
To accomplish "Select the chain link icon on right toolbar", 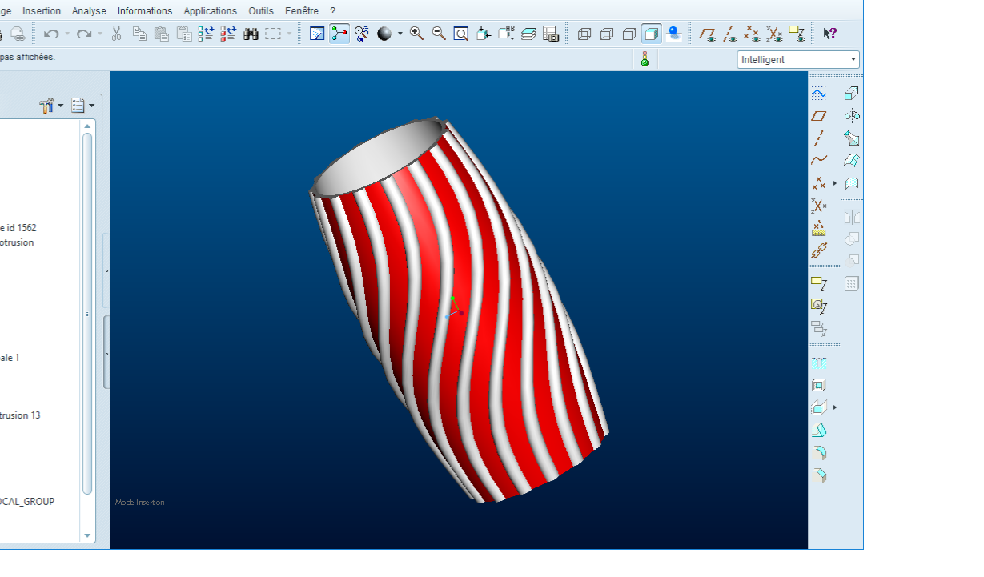I will [x=818, y=250].
